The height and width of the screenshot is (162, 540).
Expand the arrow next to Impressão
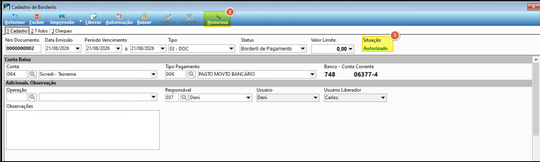coord(81,21)
